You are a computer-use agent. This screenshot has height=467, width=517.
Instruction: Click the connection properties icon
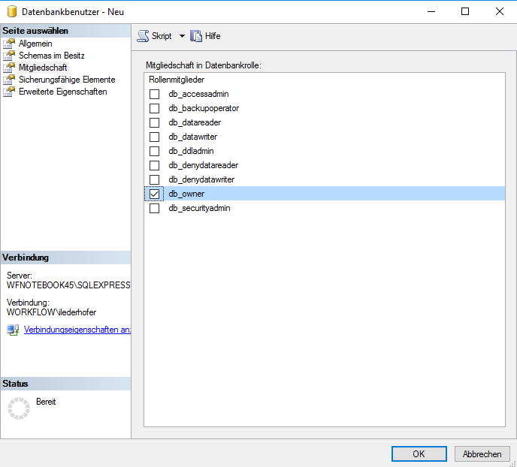(x=13, y=330)
